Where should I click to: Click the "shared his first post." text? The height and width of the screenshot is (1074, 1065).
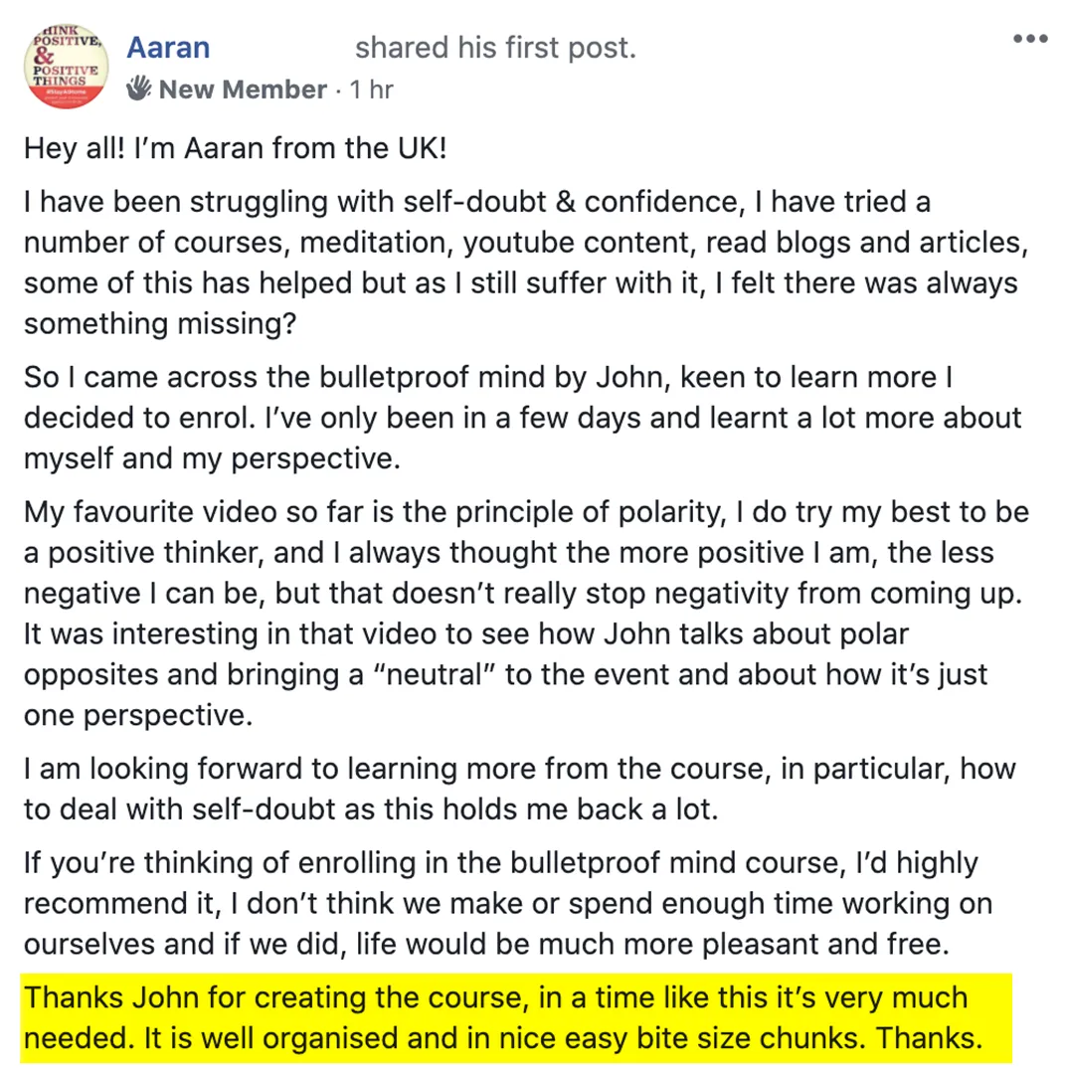coord(496,48)
